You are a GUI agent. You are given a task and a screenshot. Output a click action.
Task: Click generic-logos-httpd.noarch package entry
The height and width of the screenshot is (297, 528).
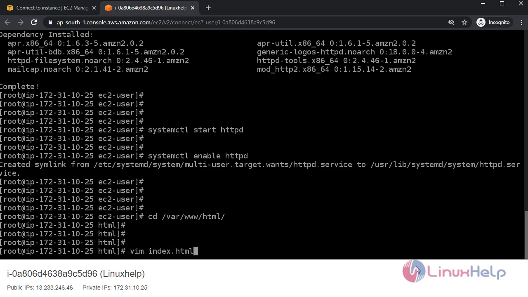tap(354, 52)
